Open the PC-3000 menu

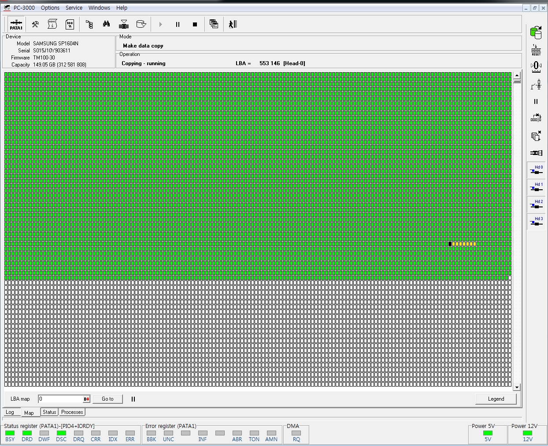24,8
